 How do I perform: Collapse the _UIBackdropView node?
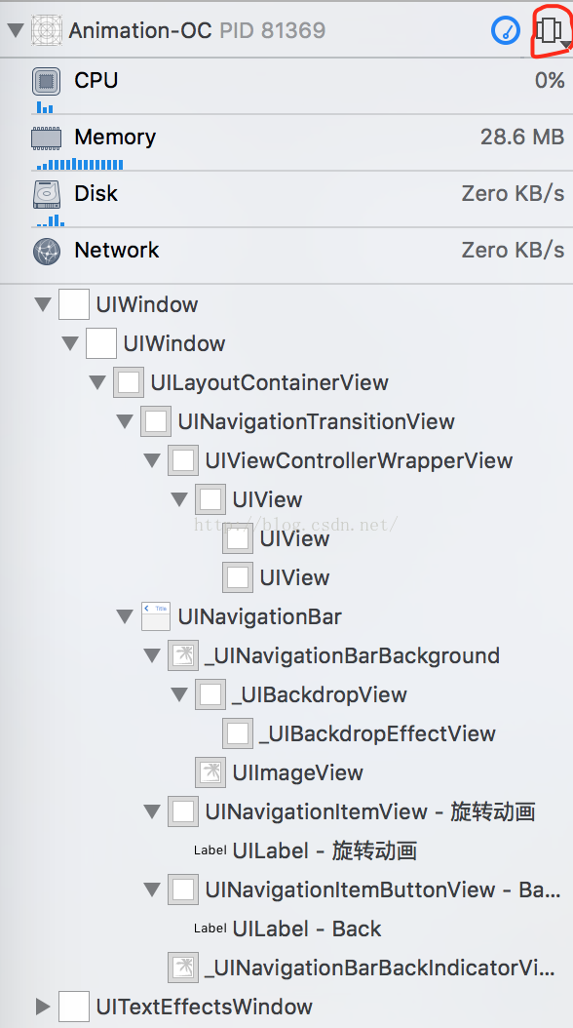(x=179, y=695)
